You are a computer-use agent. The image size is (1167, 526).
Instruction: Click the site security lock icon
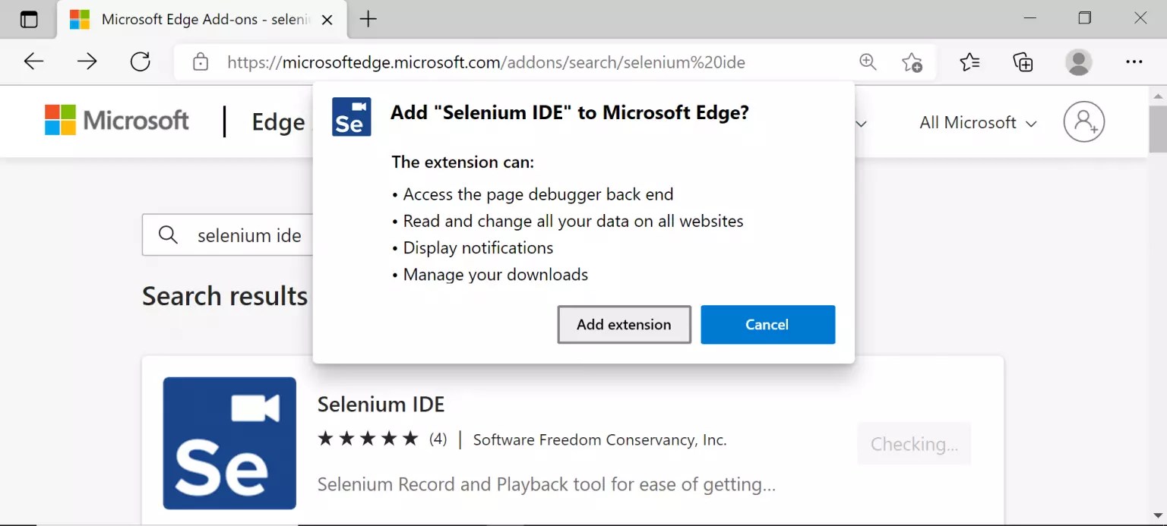(200, 61)
